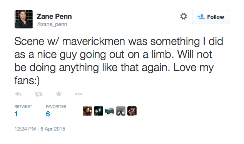The height and width of the screenshot is (144, 244).
Task: Open the more options ellipsis icon
Action: point(79,94)
